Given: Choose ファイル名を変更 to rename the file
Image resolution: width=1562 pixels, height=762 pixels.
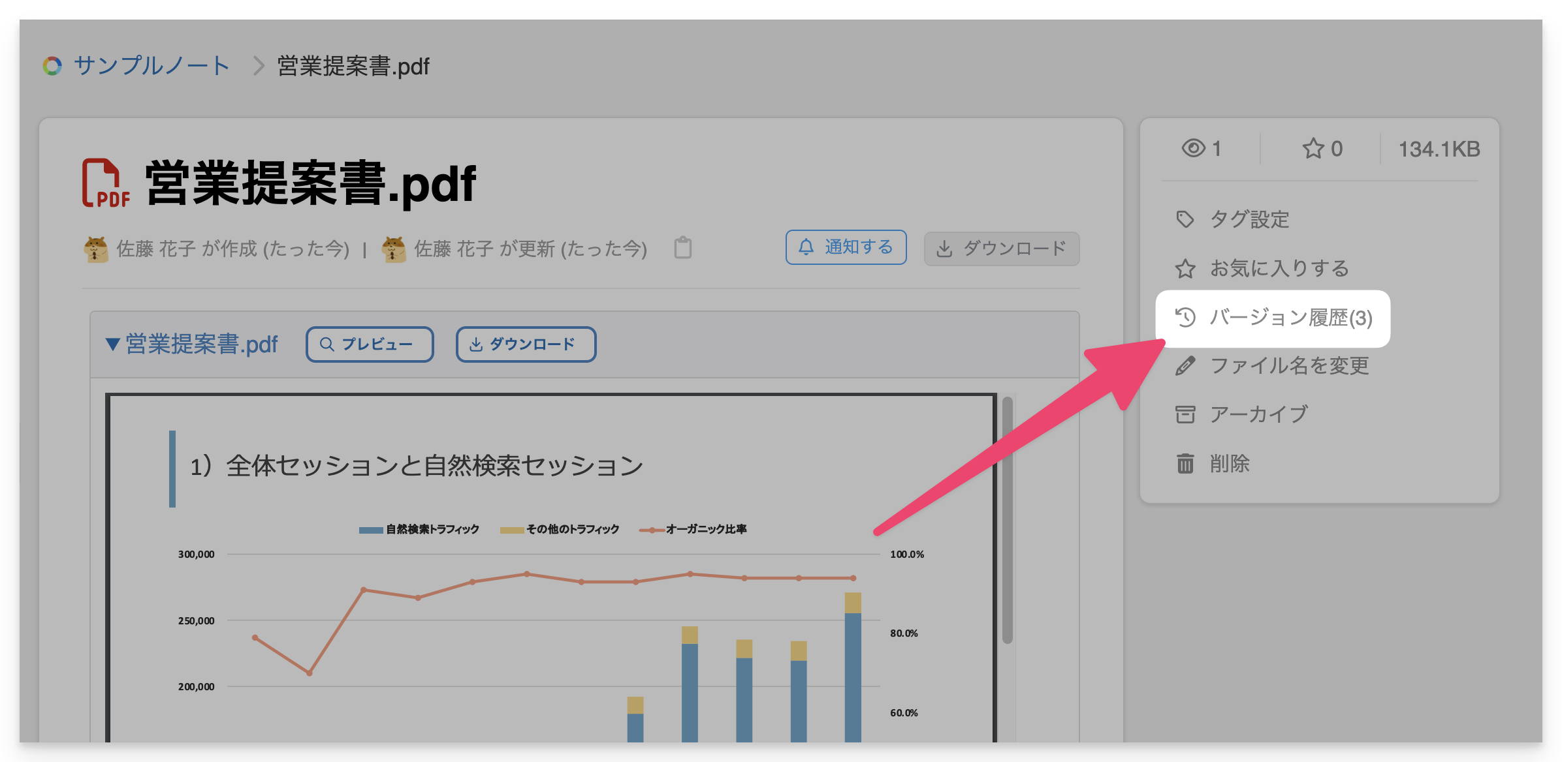Looking at the screenshot, I should tap(1271, 365).
